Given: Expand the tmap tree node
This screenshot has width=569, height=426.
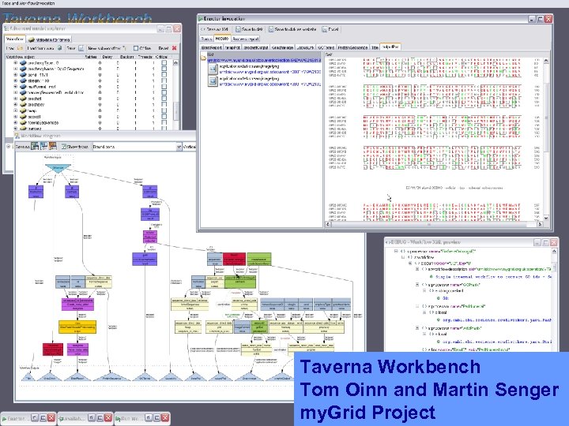Looking at the screenshot, I should click(15, 110).
